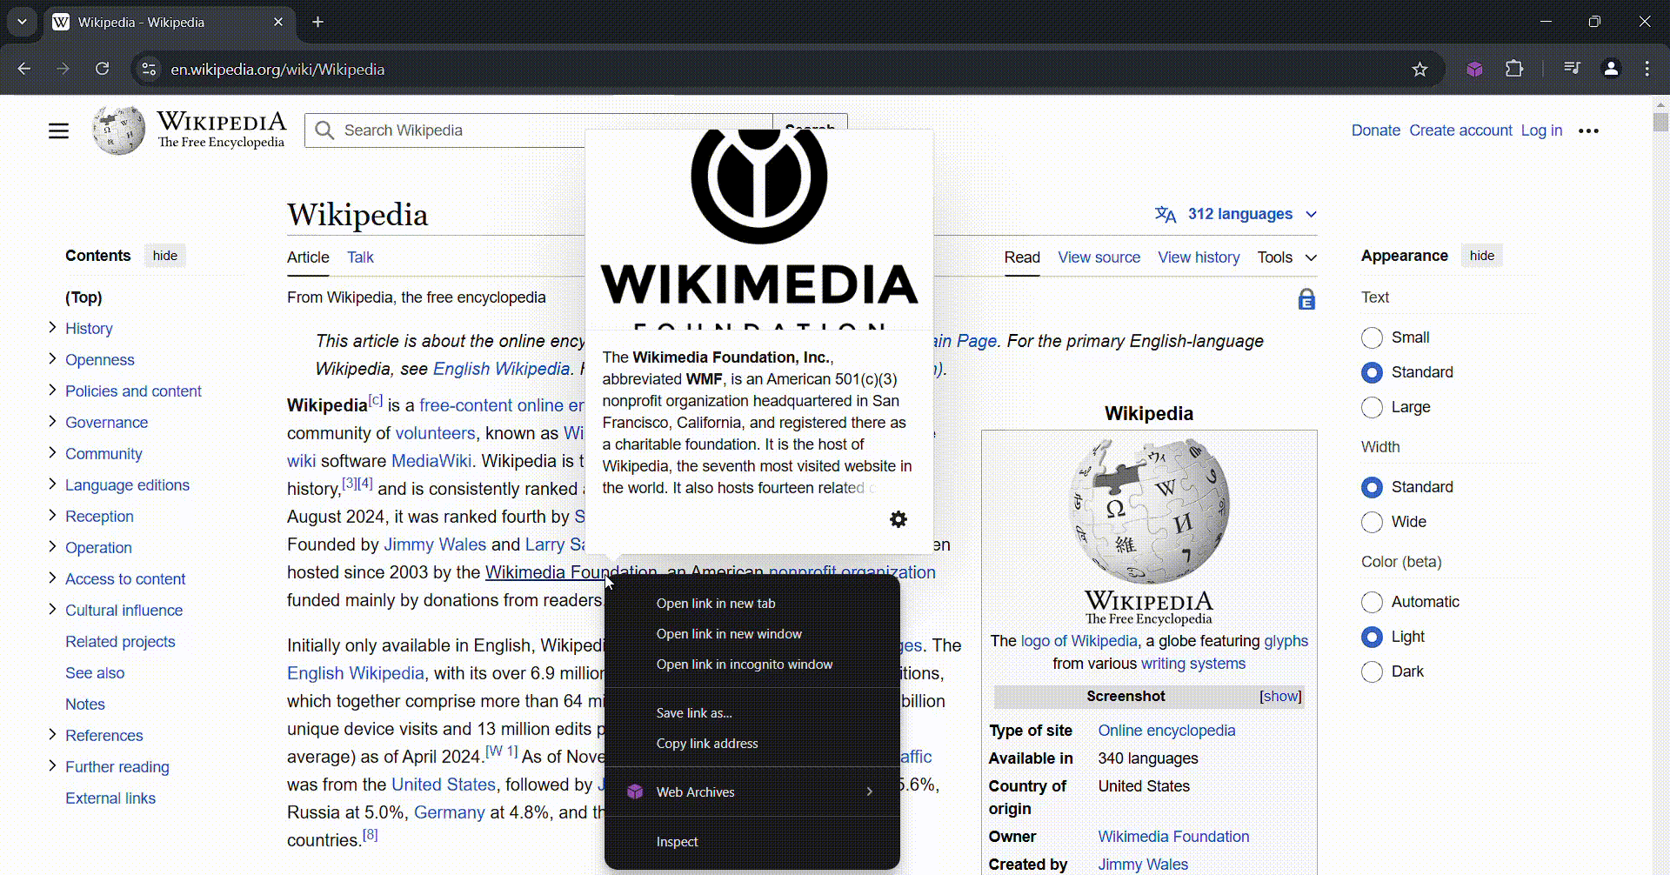Open the Wikipedia main menu hamburger icon
The image size is (1670, 875).
(x=58, y=131)
